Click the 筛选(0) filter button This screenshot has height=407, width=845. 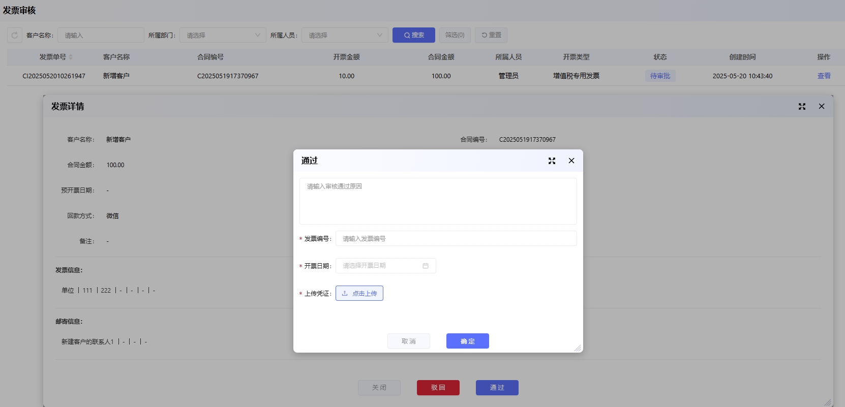455,35
